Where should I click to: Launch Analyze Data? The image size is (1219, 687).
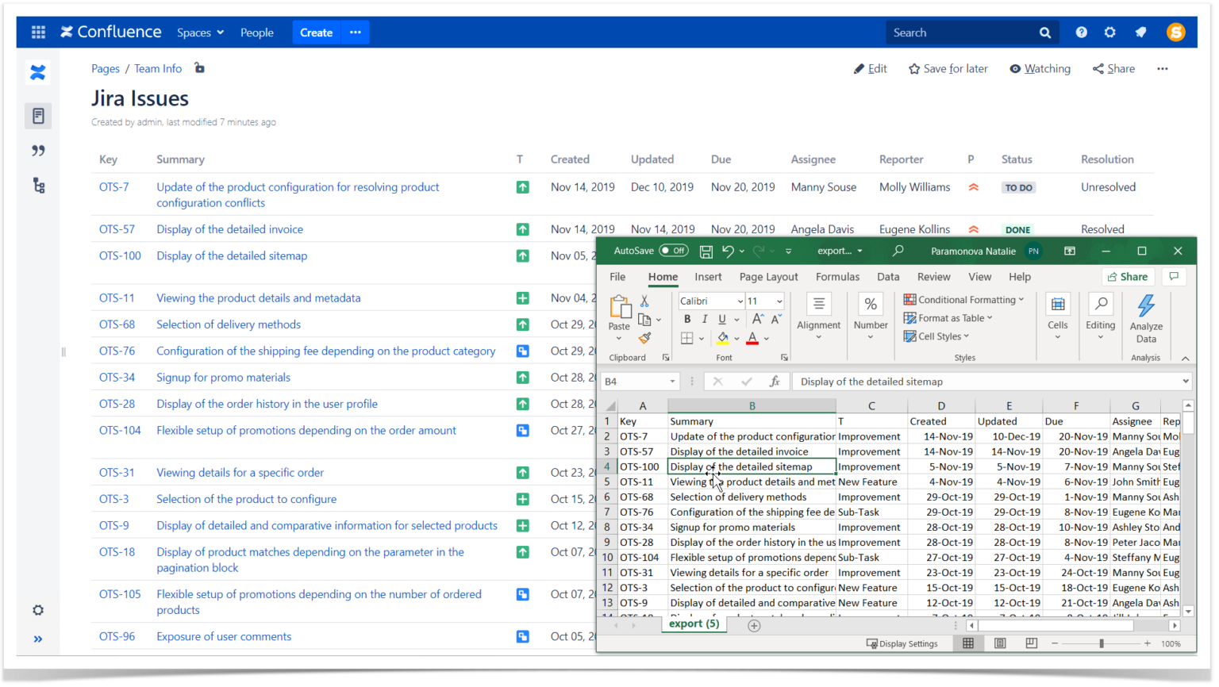click(x=1146, y=317)
